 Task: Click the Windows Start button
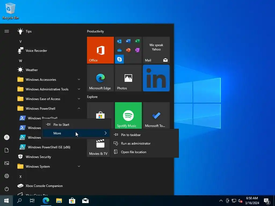6,201
